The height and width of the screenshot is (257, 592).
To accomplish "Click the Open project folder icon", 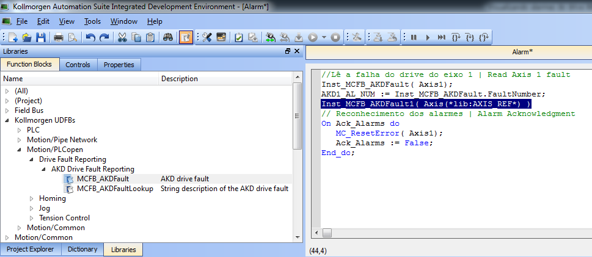I will click(26, 37).
